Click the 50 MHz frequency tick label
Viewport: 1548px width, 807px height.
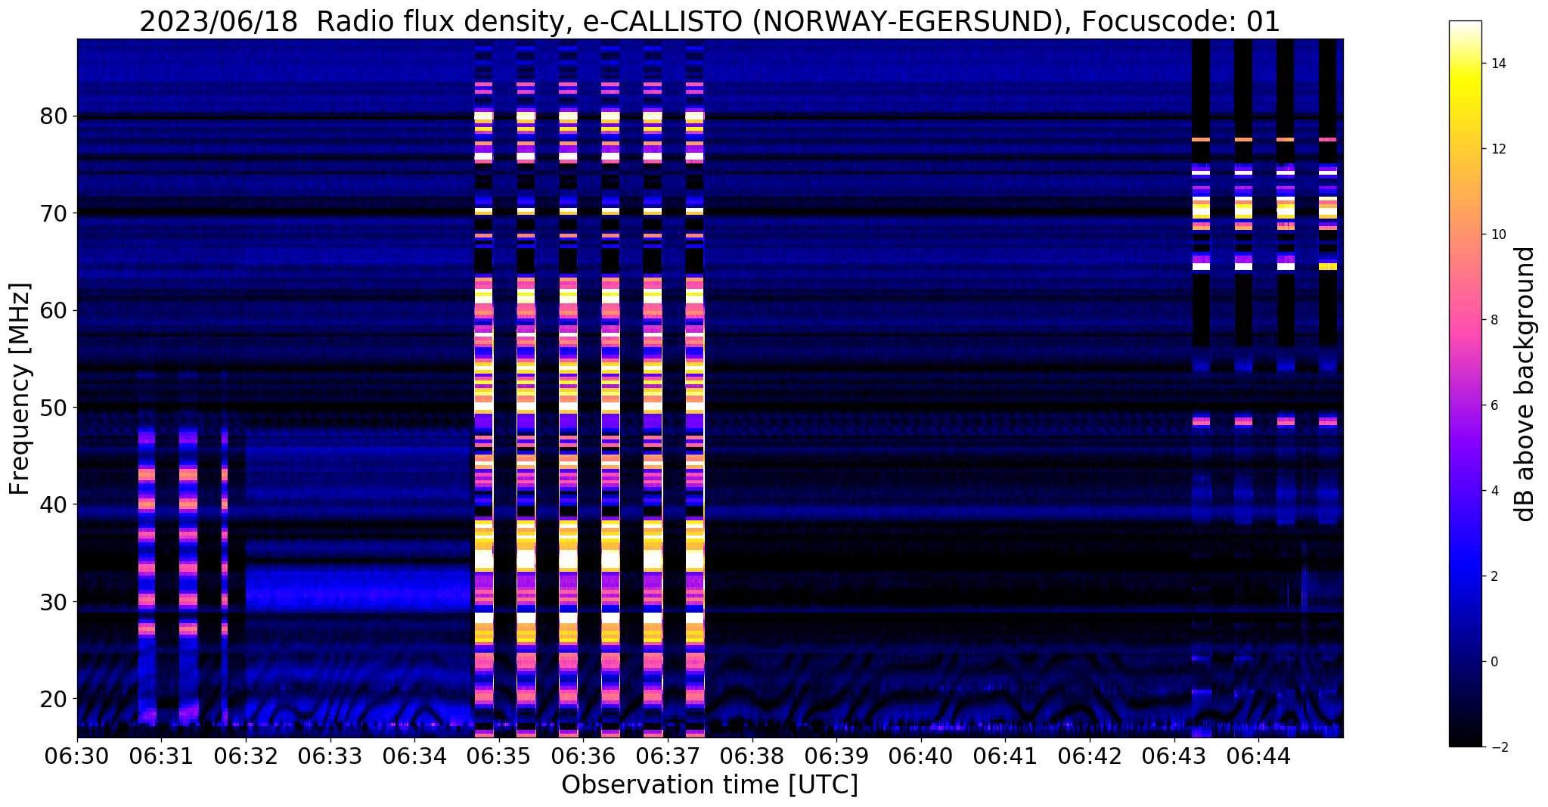point(54,408)
